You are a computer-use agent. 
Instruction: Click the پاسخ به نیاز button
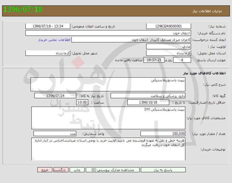(163, 170)
